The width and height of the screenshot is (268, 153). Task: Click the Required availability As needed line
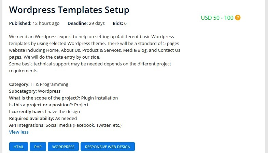(x=43, y=118)
